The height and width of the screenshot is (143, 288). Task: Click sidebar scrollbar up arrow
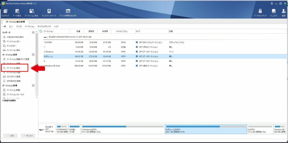36,32
